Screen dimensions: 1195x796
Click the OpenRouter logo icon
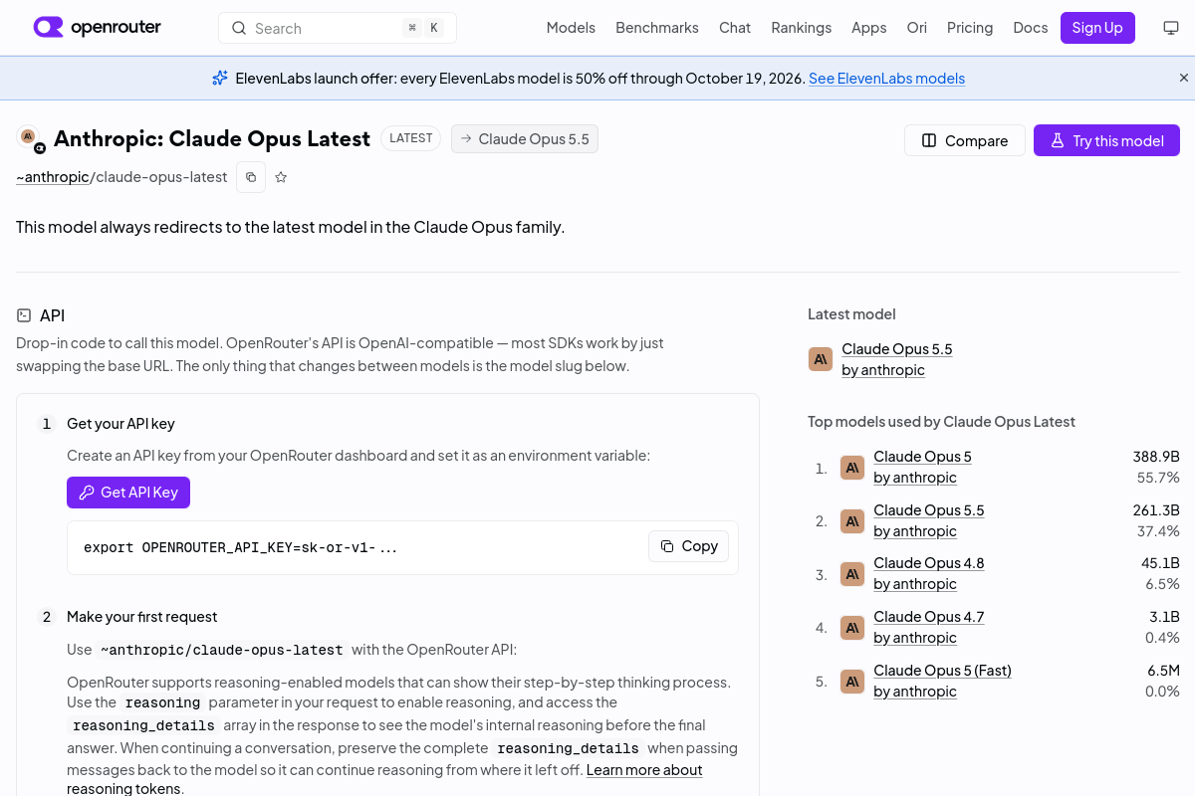click(48, 27)
